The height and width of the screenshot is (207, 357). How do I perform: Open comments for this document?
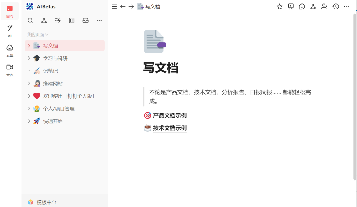click(302, 6)
